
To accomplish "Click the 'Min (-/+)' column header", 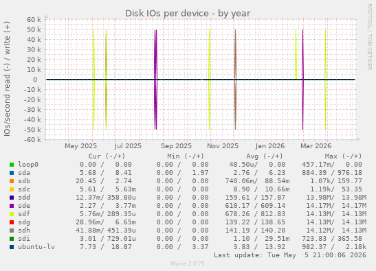I will click(186, 156).
